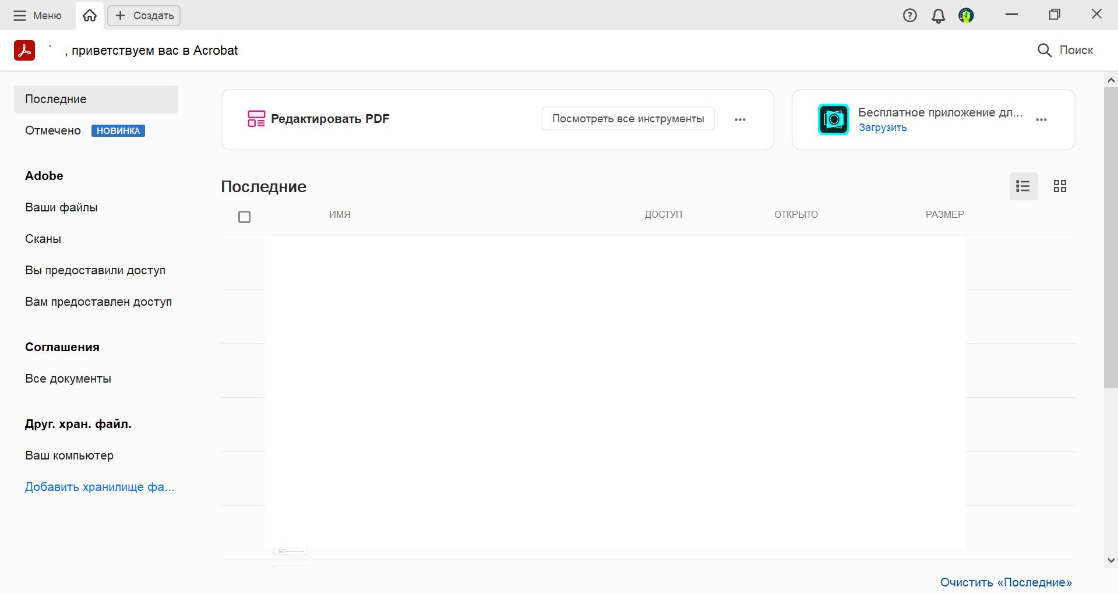Open the notifications bell
The height and width of the screenshot is (594, 1118).
tap(938, 15)
